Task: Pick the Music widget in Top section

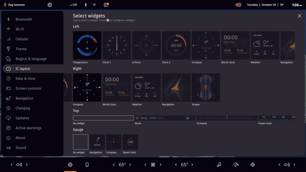Action: pos(165,118)
